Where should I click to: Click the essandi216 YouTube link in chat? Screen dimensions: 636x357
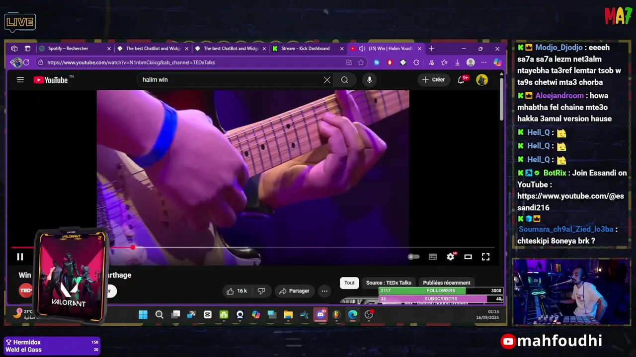pos(570,202)
